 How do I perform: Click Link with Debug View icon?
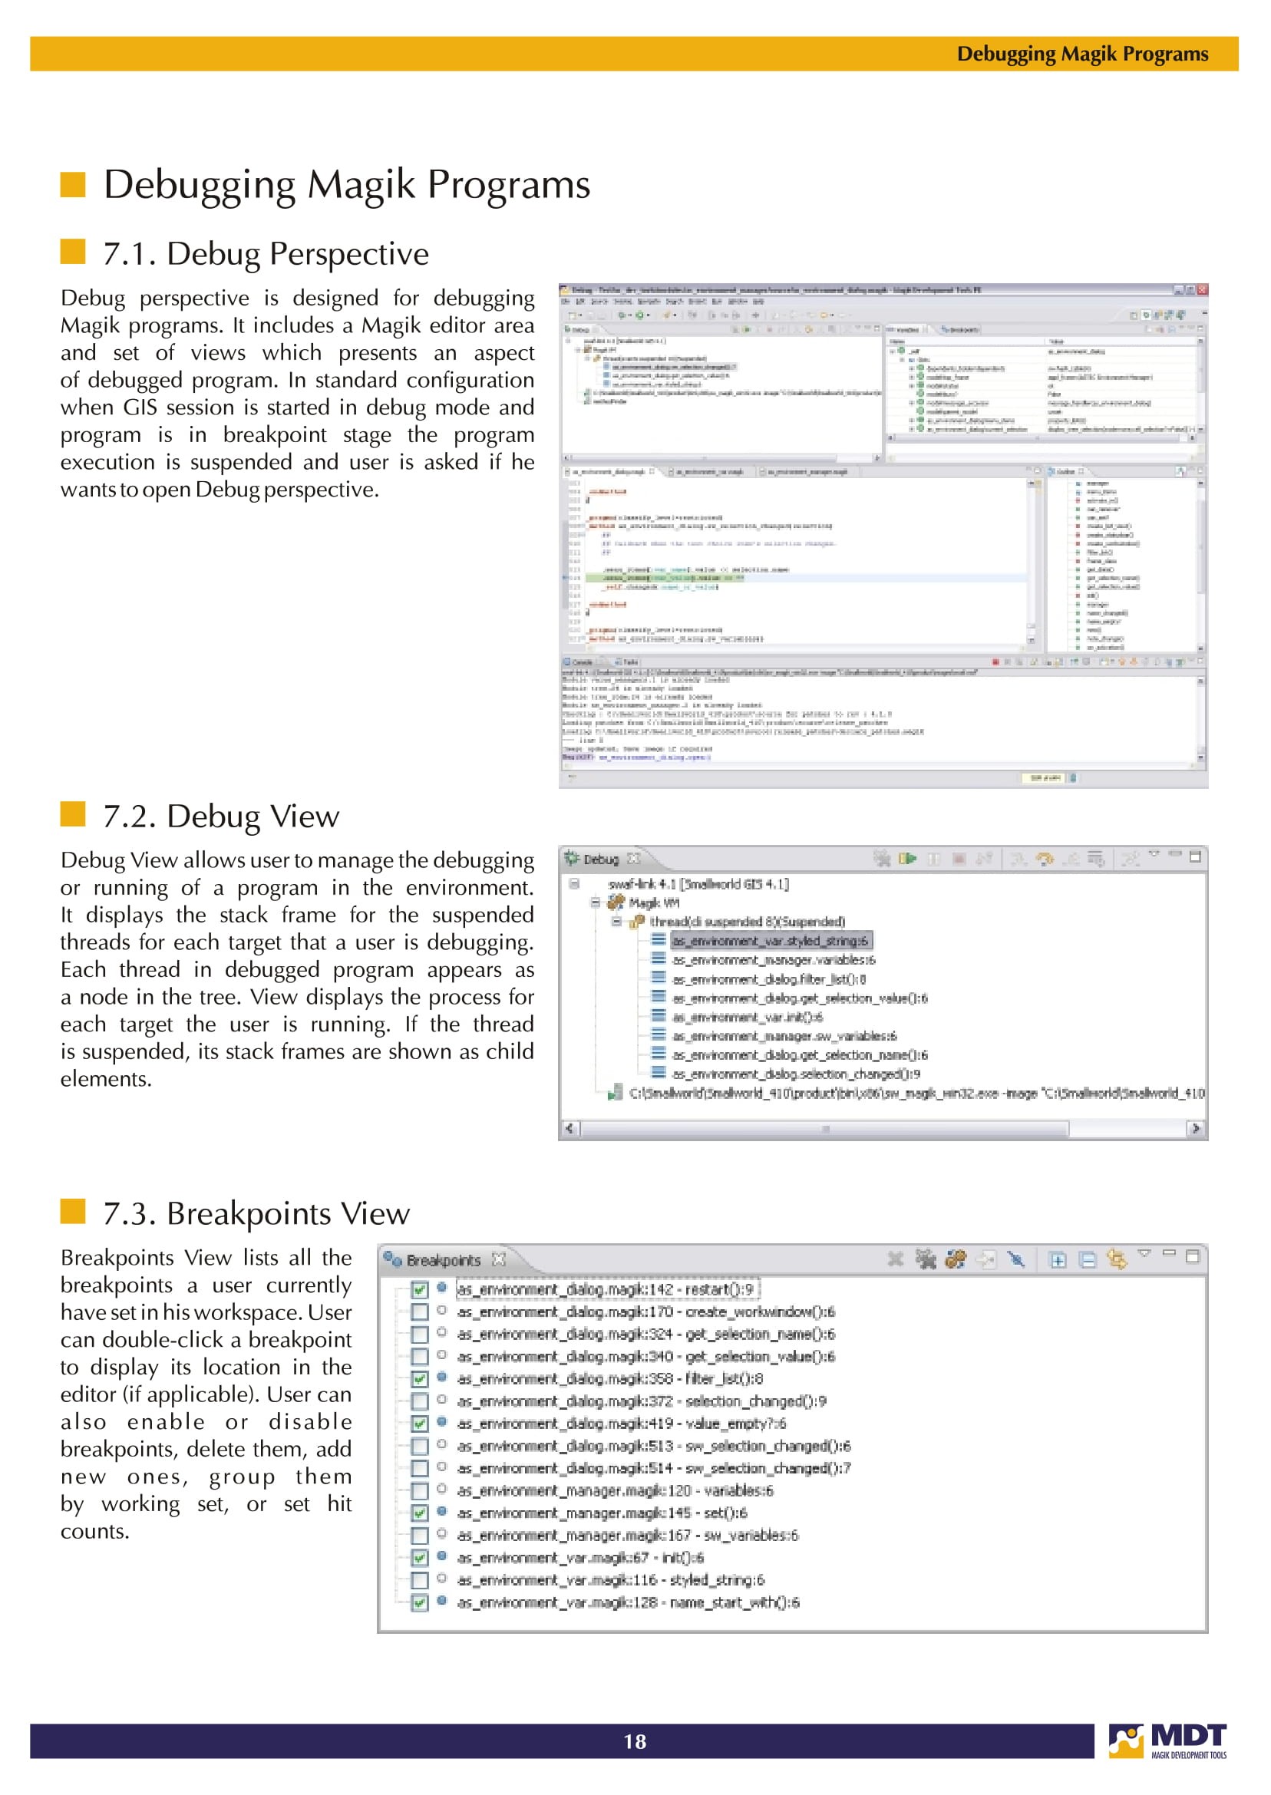(x=1116, y=1259)
